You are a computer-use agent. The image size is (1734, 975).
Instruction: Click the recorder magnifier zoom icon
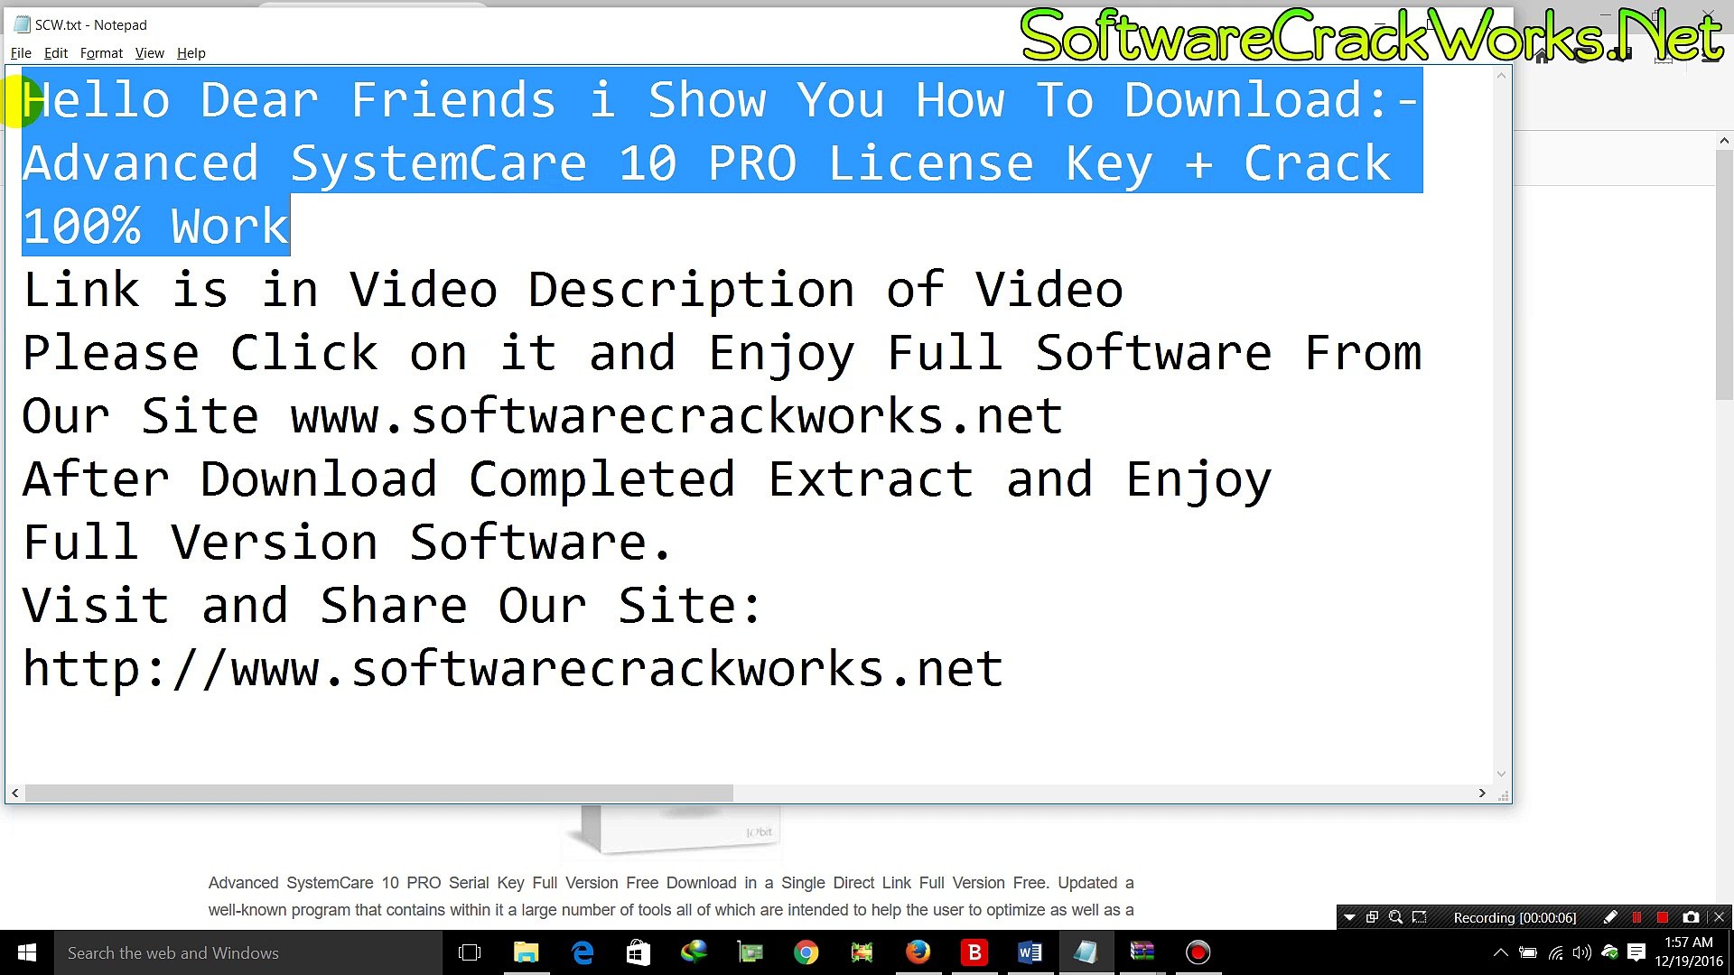coord(1395,917)
